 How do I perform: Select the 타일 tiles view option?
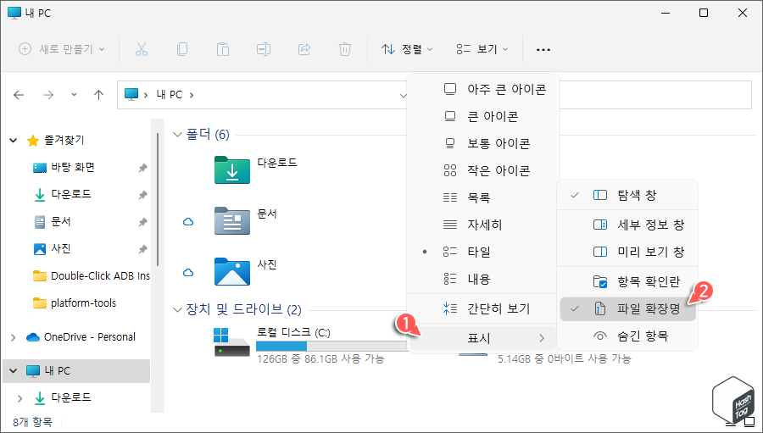point(483,252)
